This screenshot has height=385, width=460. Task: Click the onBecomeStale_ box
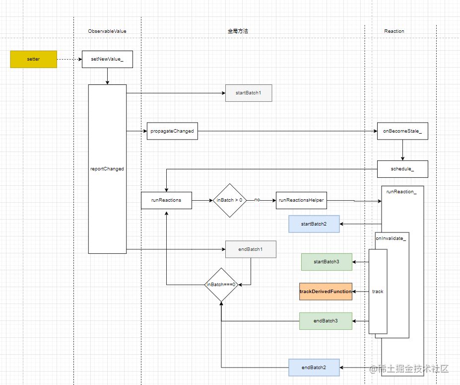(x=402, y=131)
